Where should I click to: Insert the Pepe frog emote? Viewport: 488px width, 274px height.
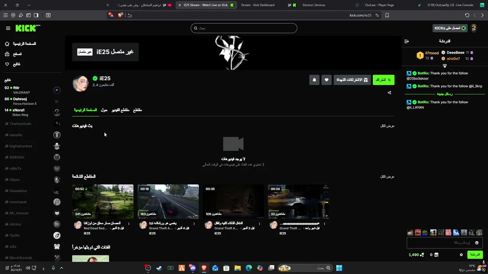click(425, 233)
